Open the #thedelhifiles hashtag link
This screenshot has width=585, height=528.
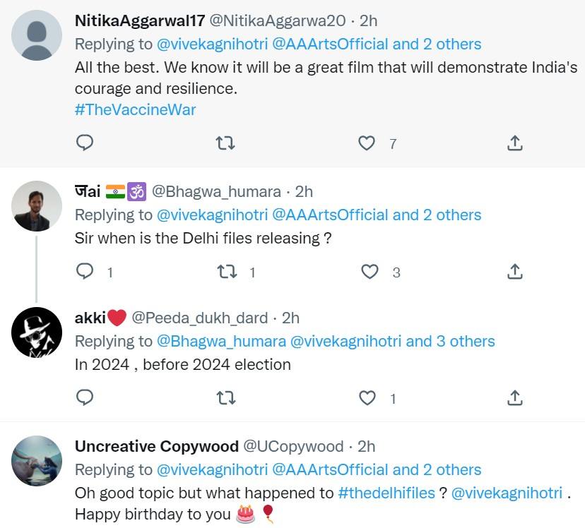coord(386,493)
